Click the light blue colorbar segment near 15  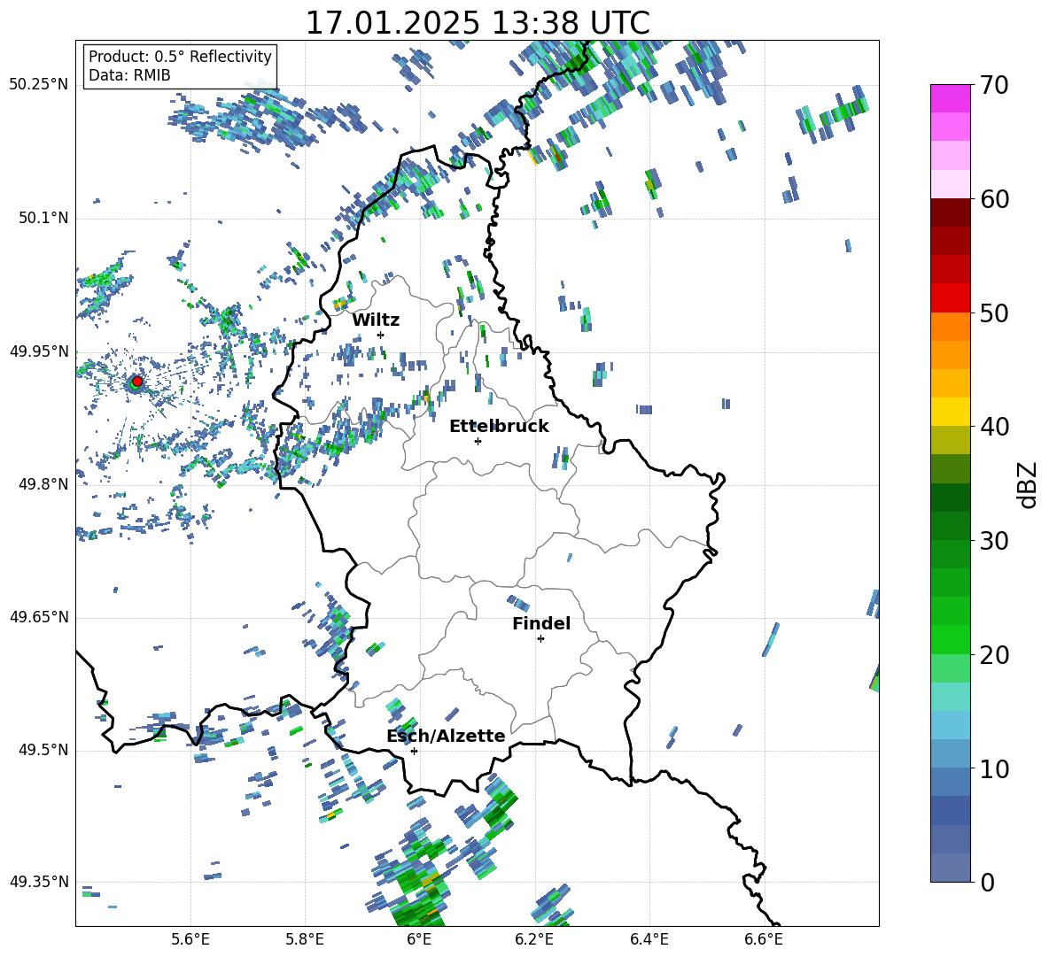[x=950, y=725]
